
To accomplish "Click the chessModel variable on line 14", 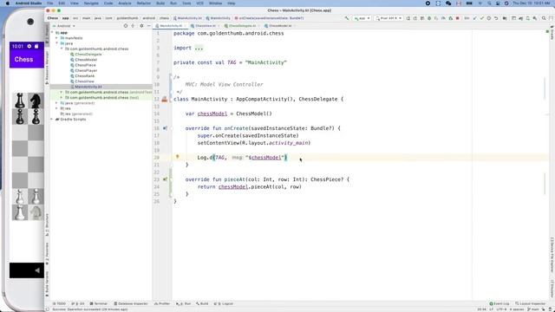I will (212, 114).
